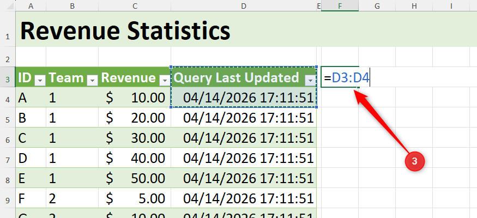Viewport: 477px width, 218px height.
Task: Click the revenue value 20.00
Action: point(148,118)
